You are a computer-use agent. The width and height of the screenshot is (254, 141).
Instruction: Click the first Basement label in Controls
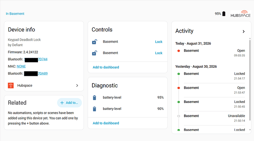tap(110, 42)
